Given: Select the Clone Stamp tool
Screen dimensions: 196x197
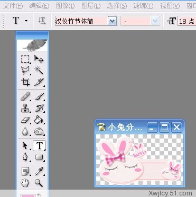Looking at the screenshot, I should [x=25, y=108].
